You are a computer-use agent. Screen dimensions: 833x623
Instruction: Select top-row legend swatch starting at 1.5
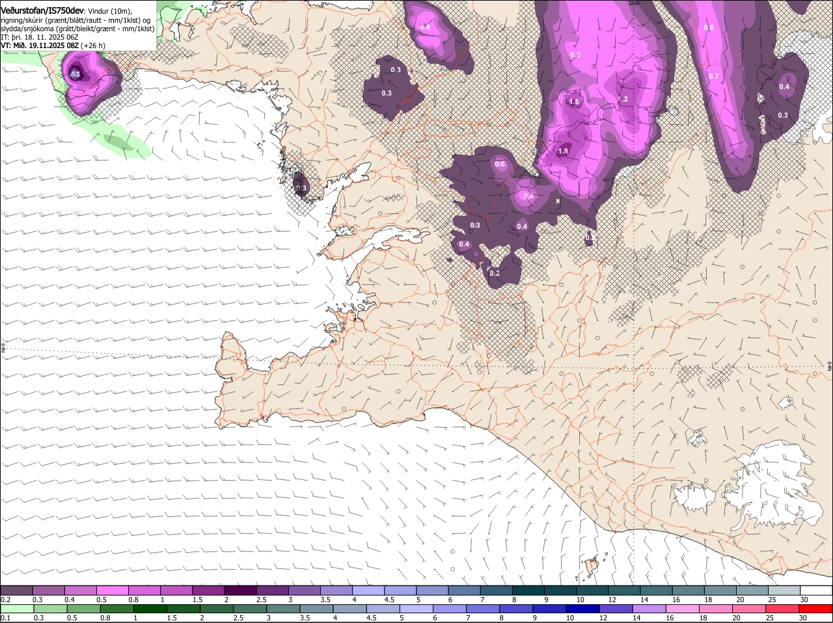click(208, 590)
